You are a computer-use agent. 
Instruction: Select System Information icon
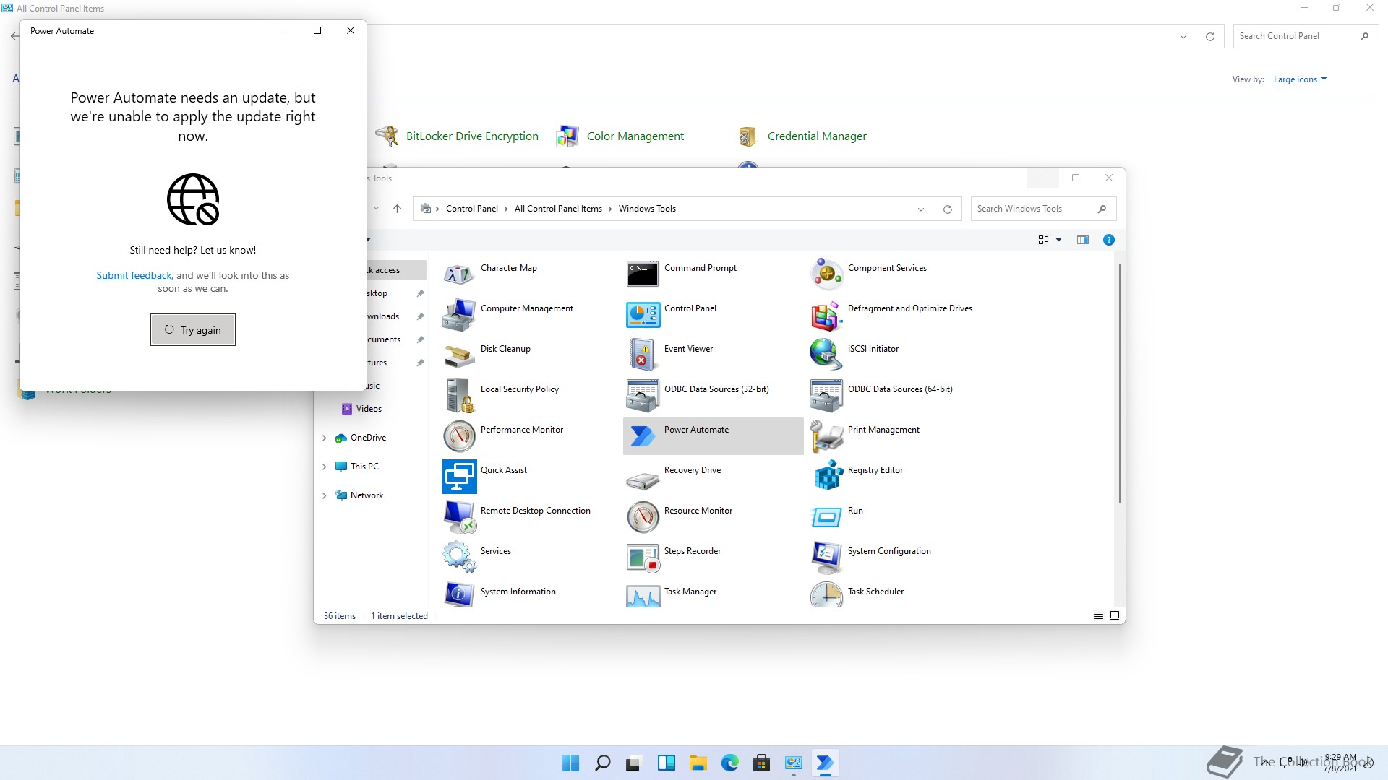pyautogui.click(x=459, y=594)
